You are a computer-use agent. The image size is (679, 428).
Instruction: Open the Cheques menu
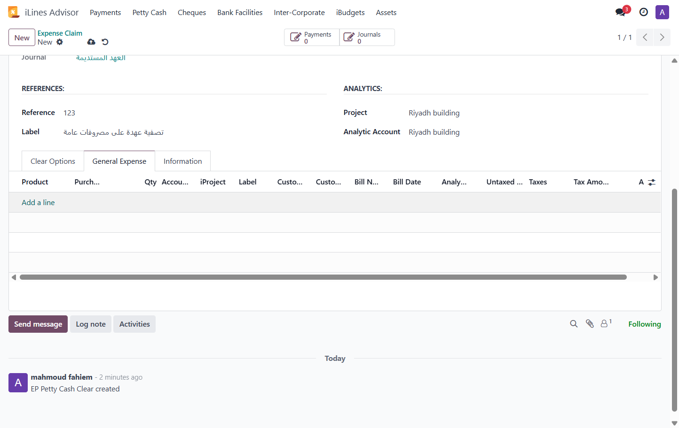[192, 13]
